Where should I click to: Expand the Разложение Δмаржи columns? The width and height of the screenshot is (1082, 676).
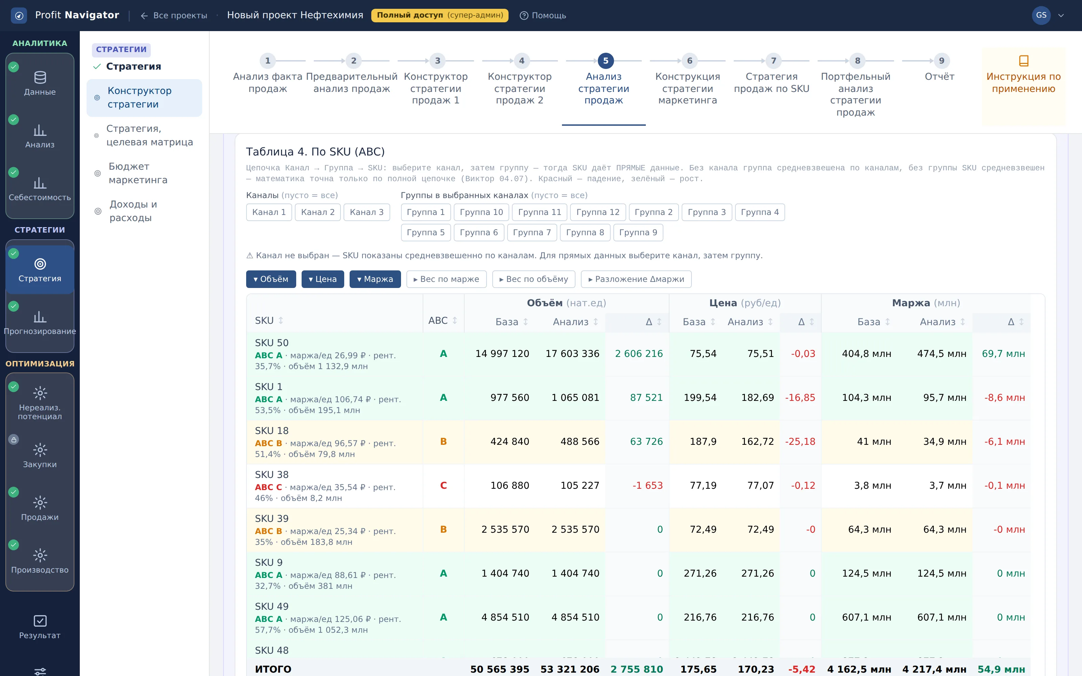[x=636, y=280]
